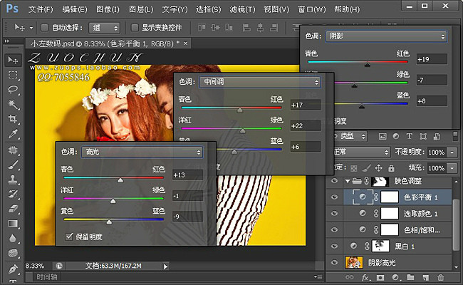
Task: Hide the 阴影高光 layer
Action: click(x=334, y=262)
